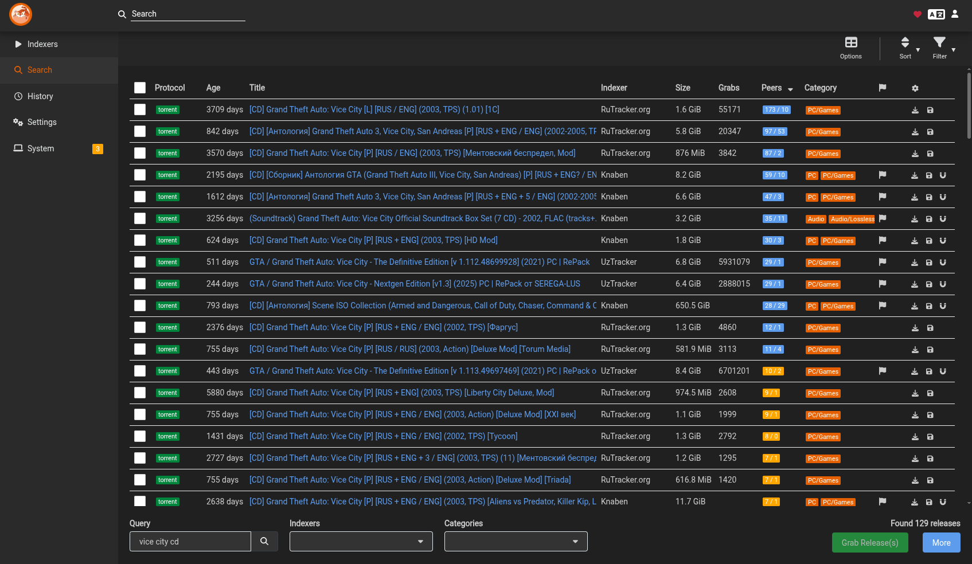
Task: Click the Audio/Lossless category label
Action: coord(852,219)
